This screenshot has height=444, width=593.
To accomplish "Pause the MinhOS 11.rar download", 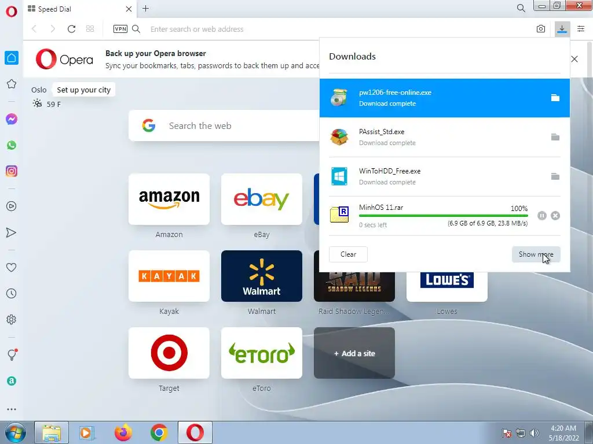I will [x=542, y=216].
